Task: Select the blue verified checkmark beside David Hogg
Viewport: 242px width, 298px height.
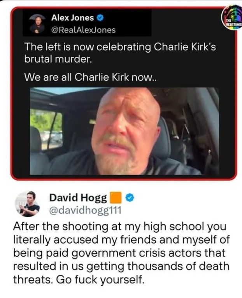Action: (130, 198)
